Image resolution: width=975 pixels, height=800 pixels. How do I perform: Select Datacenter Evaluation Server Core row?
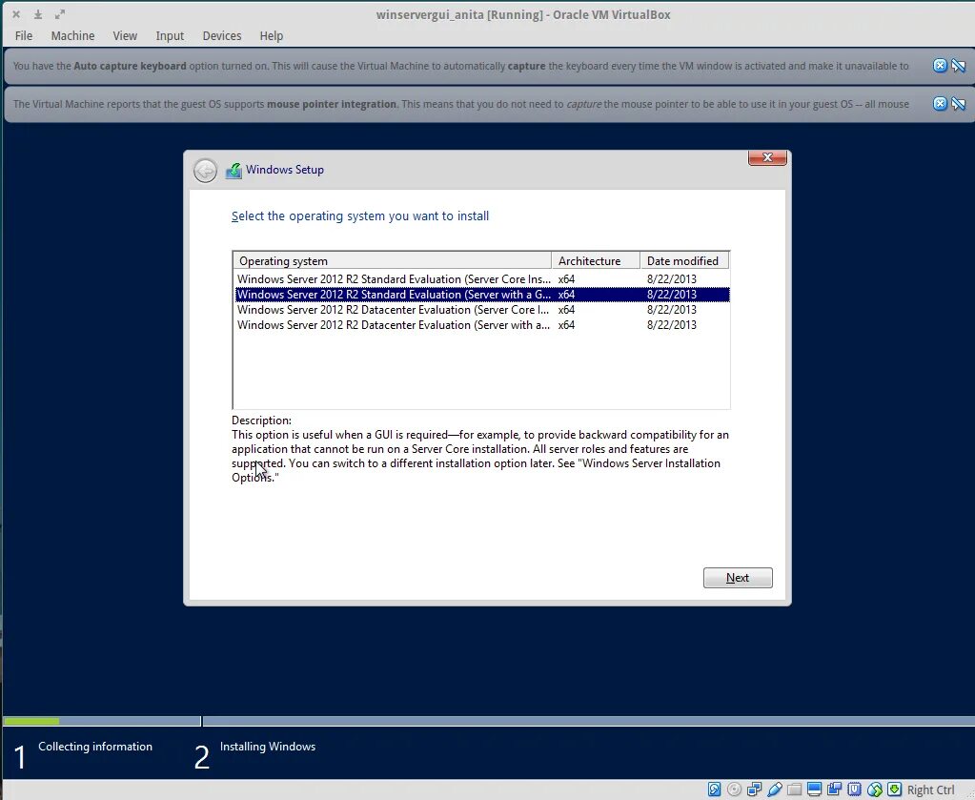(482, 310)
